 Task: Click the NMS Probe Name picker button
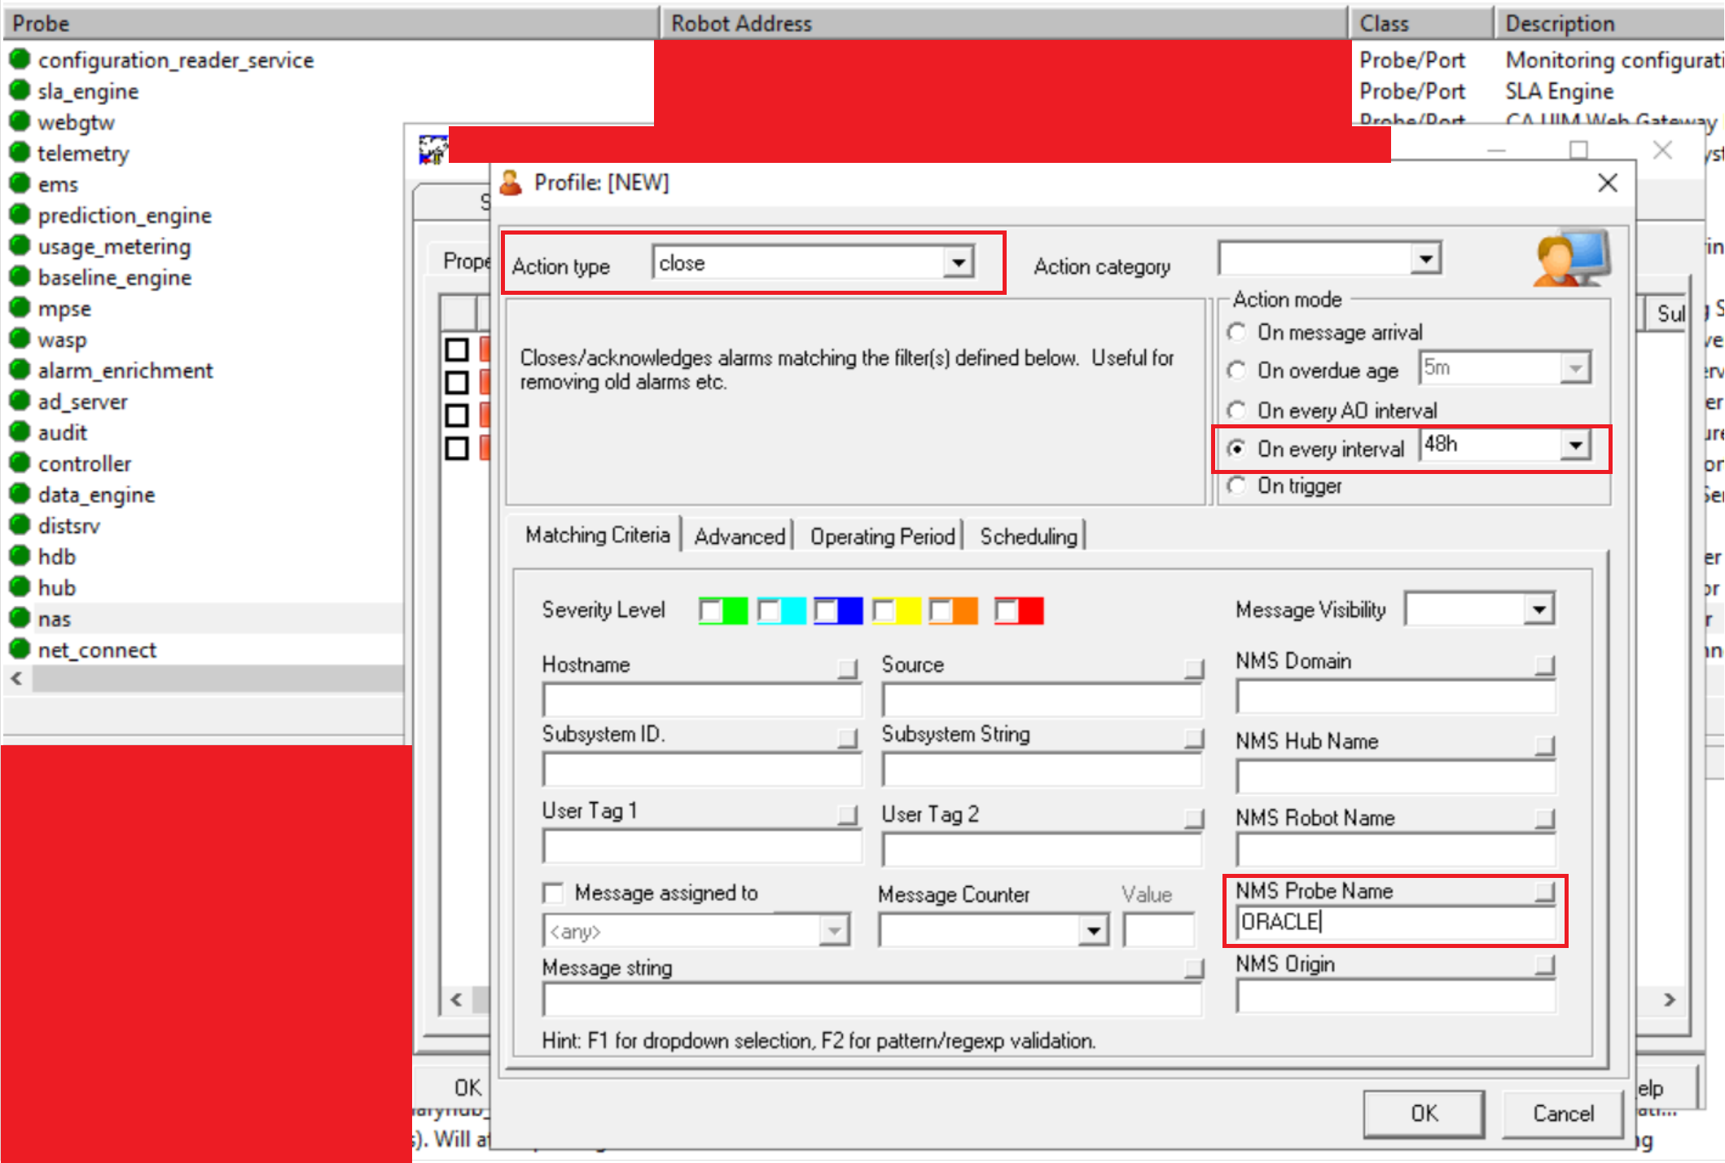click(1543, 893)
